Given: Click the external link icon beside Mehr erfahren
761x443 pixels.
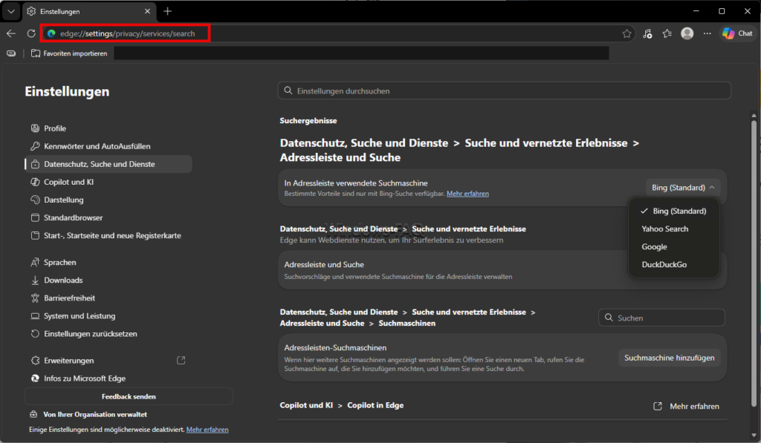Looking at the screenshot, I should point(658,406).
